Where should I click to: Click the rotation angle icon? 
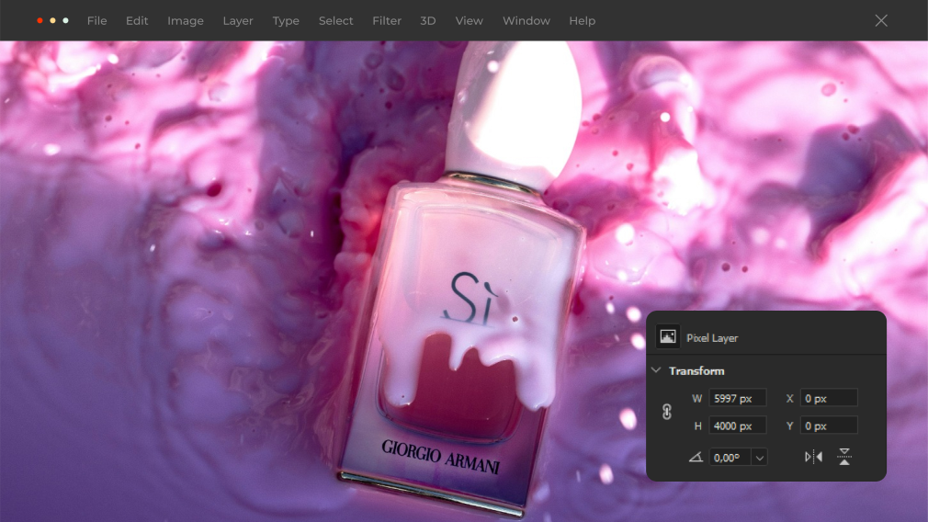tap(696, 457)
